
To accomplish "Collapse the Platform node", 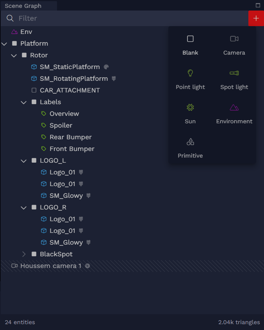I will [x=4, y=44].
